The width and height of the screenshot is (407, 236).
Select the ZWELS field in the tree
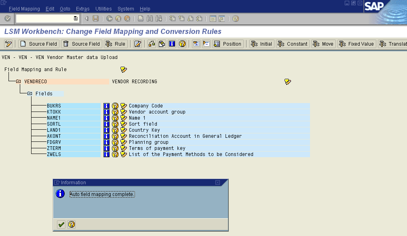coord(54,154)
